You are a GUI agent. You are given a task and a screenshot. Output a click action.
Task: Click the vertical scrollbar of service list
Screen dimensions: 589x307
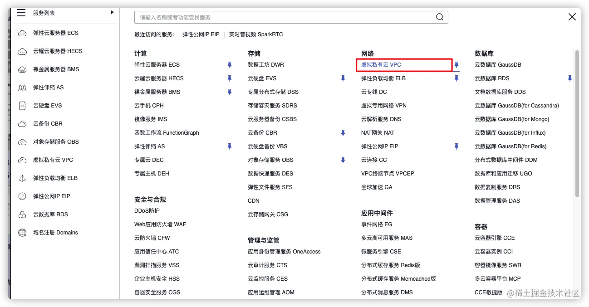click(577, 123)
